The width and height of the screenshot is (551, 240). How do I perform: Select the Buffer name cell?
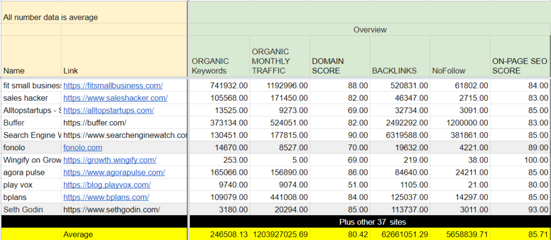point(31,123)
